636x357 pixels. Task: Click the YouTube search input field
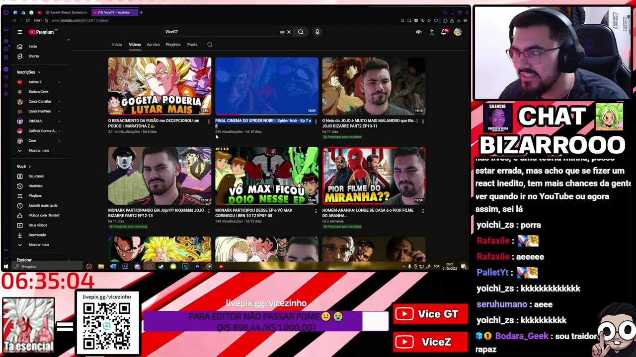coord(222,32)
